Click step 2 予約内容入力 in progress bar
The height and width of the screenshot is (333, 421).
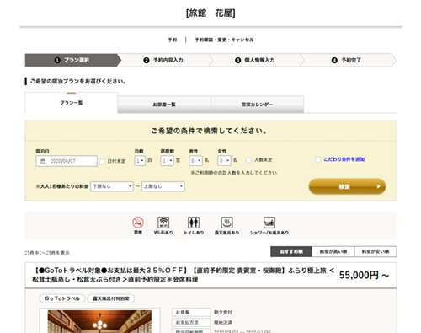tap(163, 60)
